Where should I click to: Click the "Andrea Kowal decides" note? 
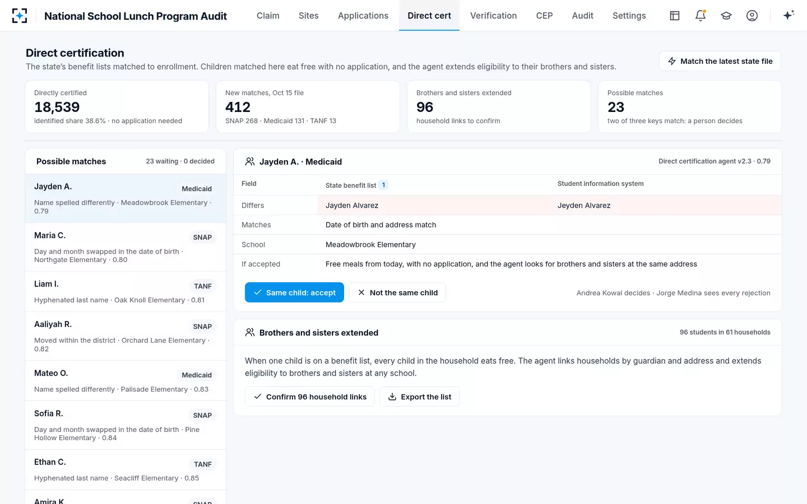pos(614,293)
